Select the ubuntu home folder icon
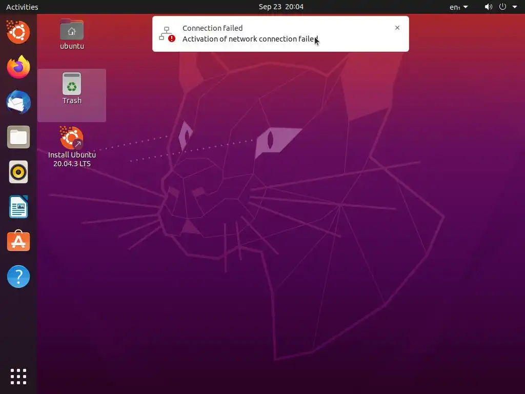 click(72, 34)
